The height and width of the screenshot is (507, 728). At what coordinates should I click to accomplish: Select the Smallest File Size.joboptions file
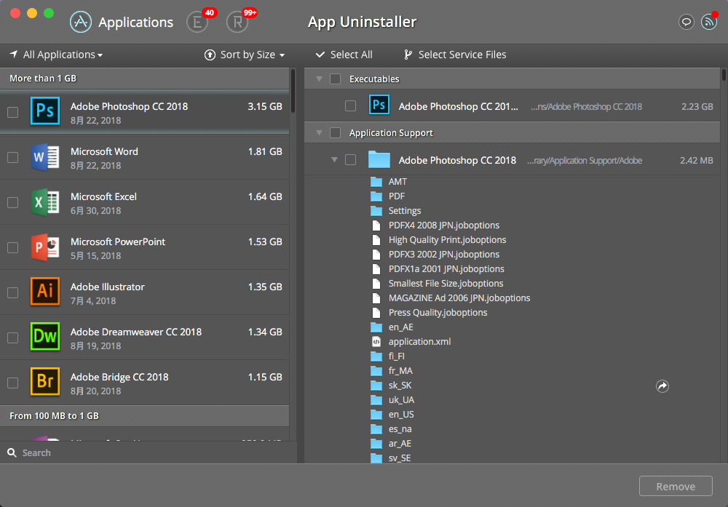pos(446,284)
